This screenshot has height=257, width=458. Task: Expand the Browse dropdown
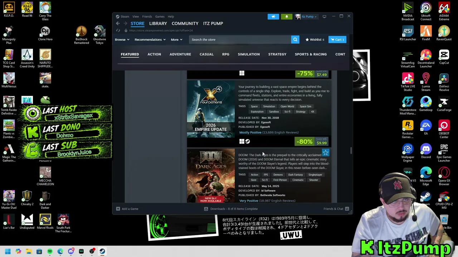122,40
